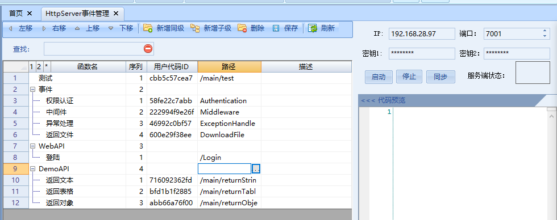This screenshot has height=220, width=557.
Task: Clear the search with the red icon
Action: coord(148,49)
